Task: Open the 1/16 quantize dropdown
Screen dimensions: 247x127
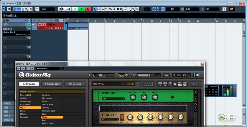Action: 212,9
